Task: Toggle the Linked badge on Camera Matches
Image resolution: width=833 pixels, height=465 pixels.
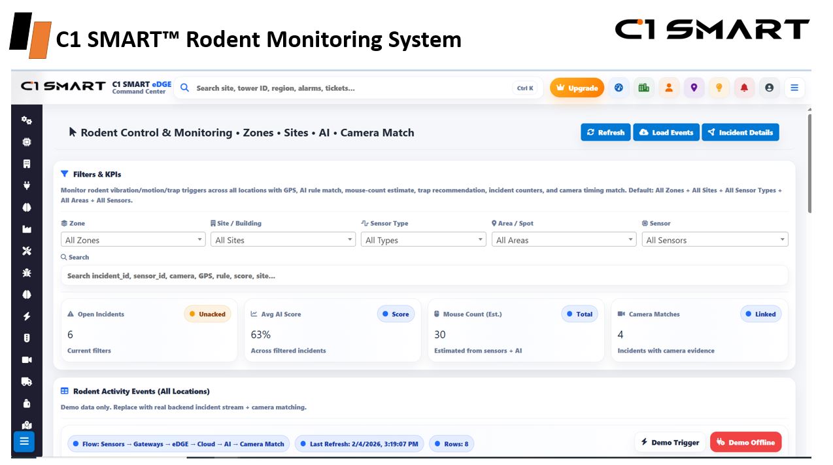Action: [760, 314]
